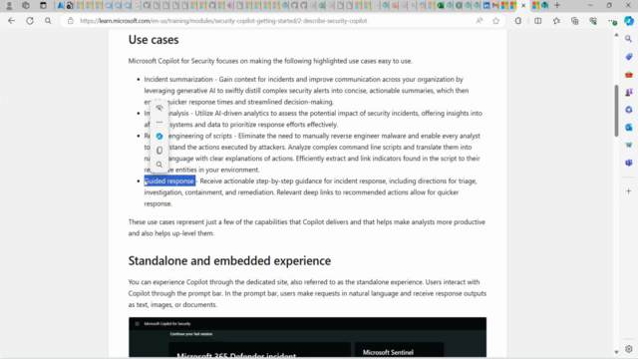
Task: Open sidebar settings gear
Action: [x=629, y=349]
